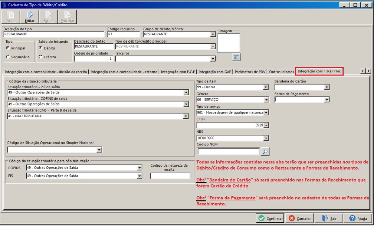Screen dimensions: 374x226
Task: Click the Ordem de prioridade field
Action: pos(94,59)
